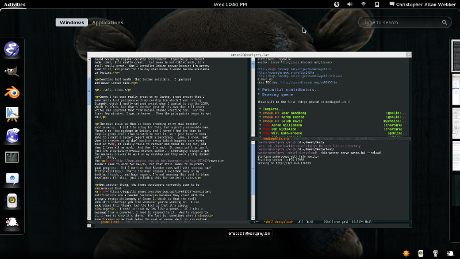Open the Wed 10:51 PM clock menu
Viewport: 460px width, 259px height.
pyautogui.click(x=230, y=5)
